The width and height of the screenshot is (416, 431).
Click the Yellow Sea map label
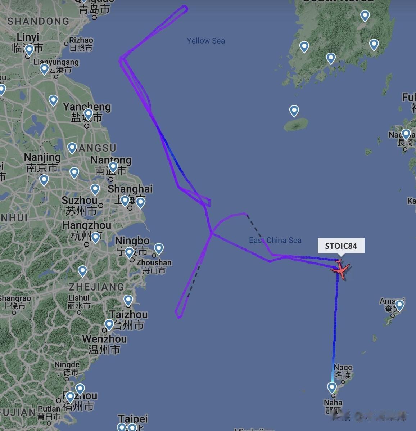tap(206, 41)
